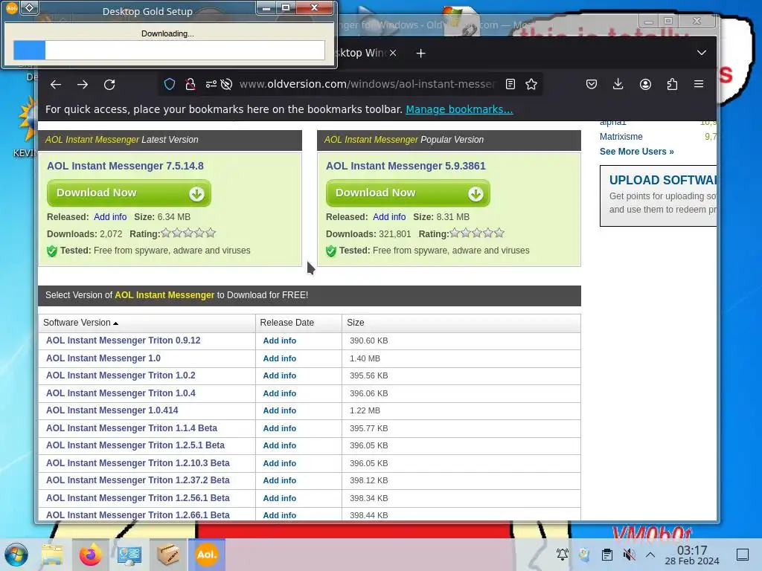Reload the oldversion.com page
The width and height of the screenshot is (762, 571).
point(109,85)
